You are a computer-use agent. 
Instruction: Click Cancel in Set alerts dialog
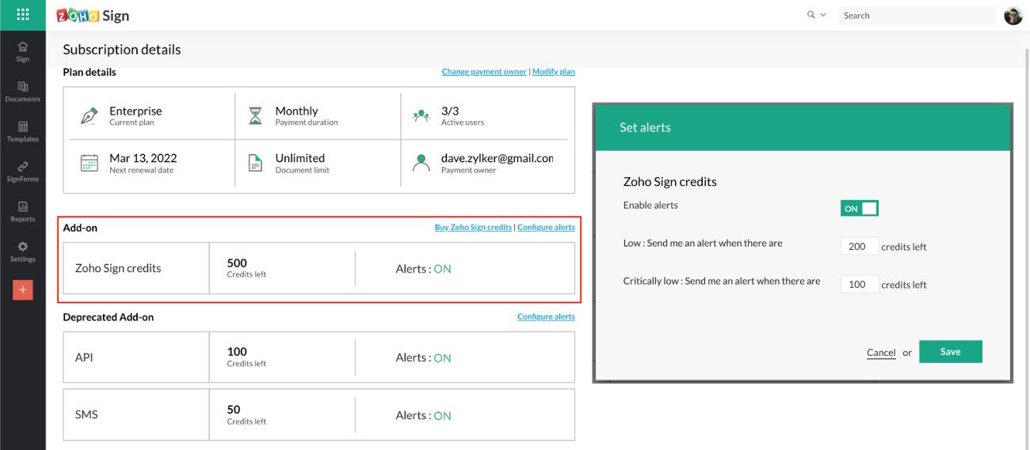click(881, 353)
